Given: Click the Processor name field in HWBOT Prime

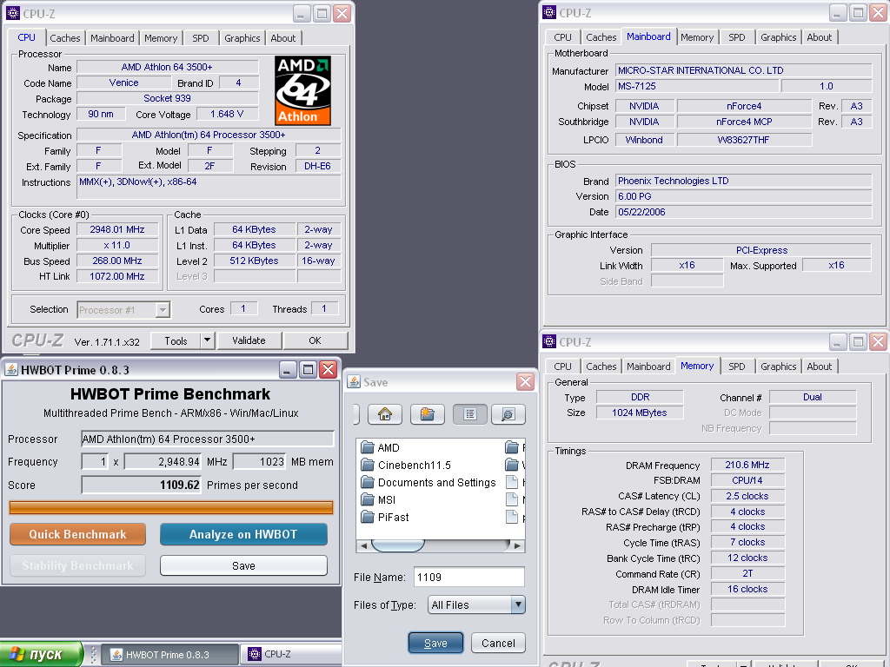Looking at the screenshot, I should 208,439.
